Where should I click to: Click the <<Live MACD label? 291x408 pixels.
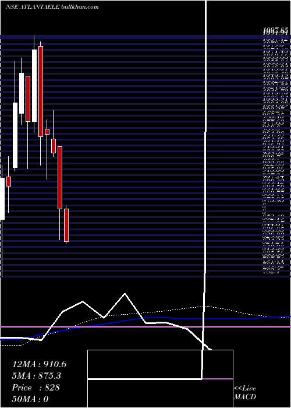click(x=245, y=393)
